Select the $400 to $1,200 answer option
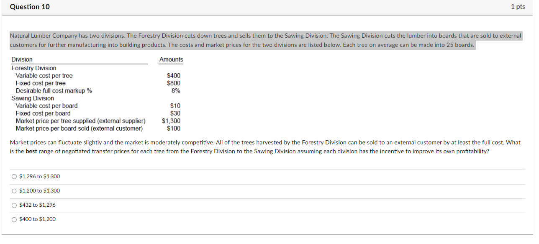Image resolution: width=539 pixels, height=244 pixels. point(14,219)
